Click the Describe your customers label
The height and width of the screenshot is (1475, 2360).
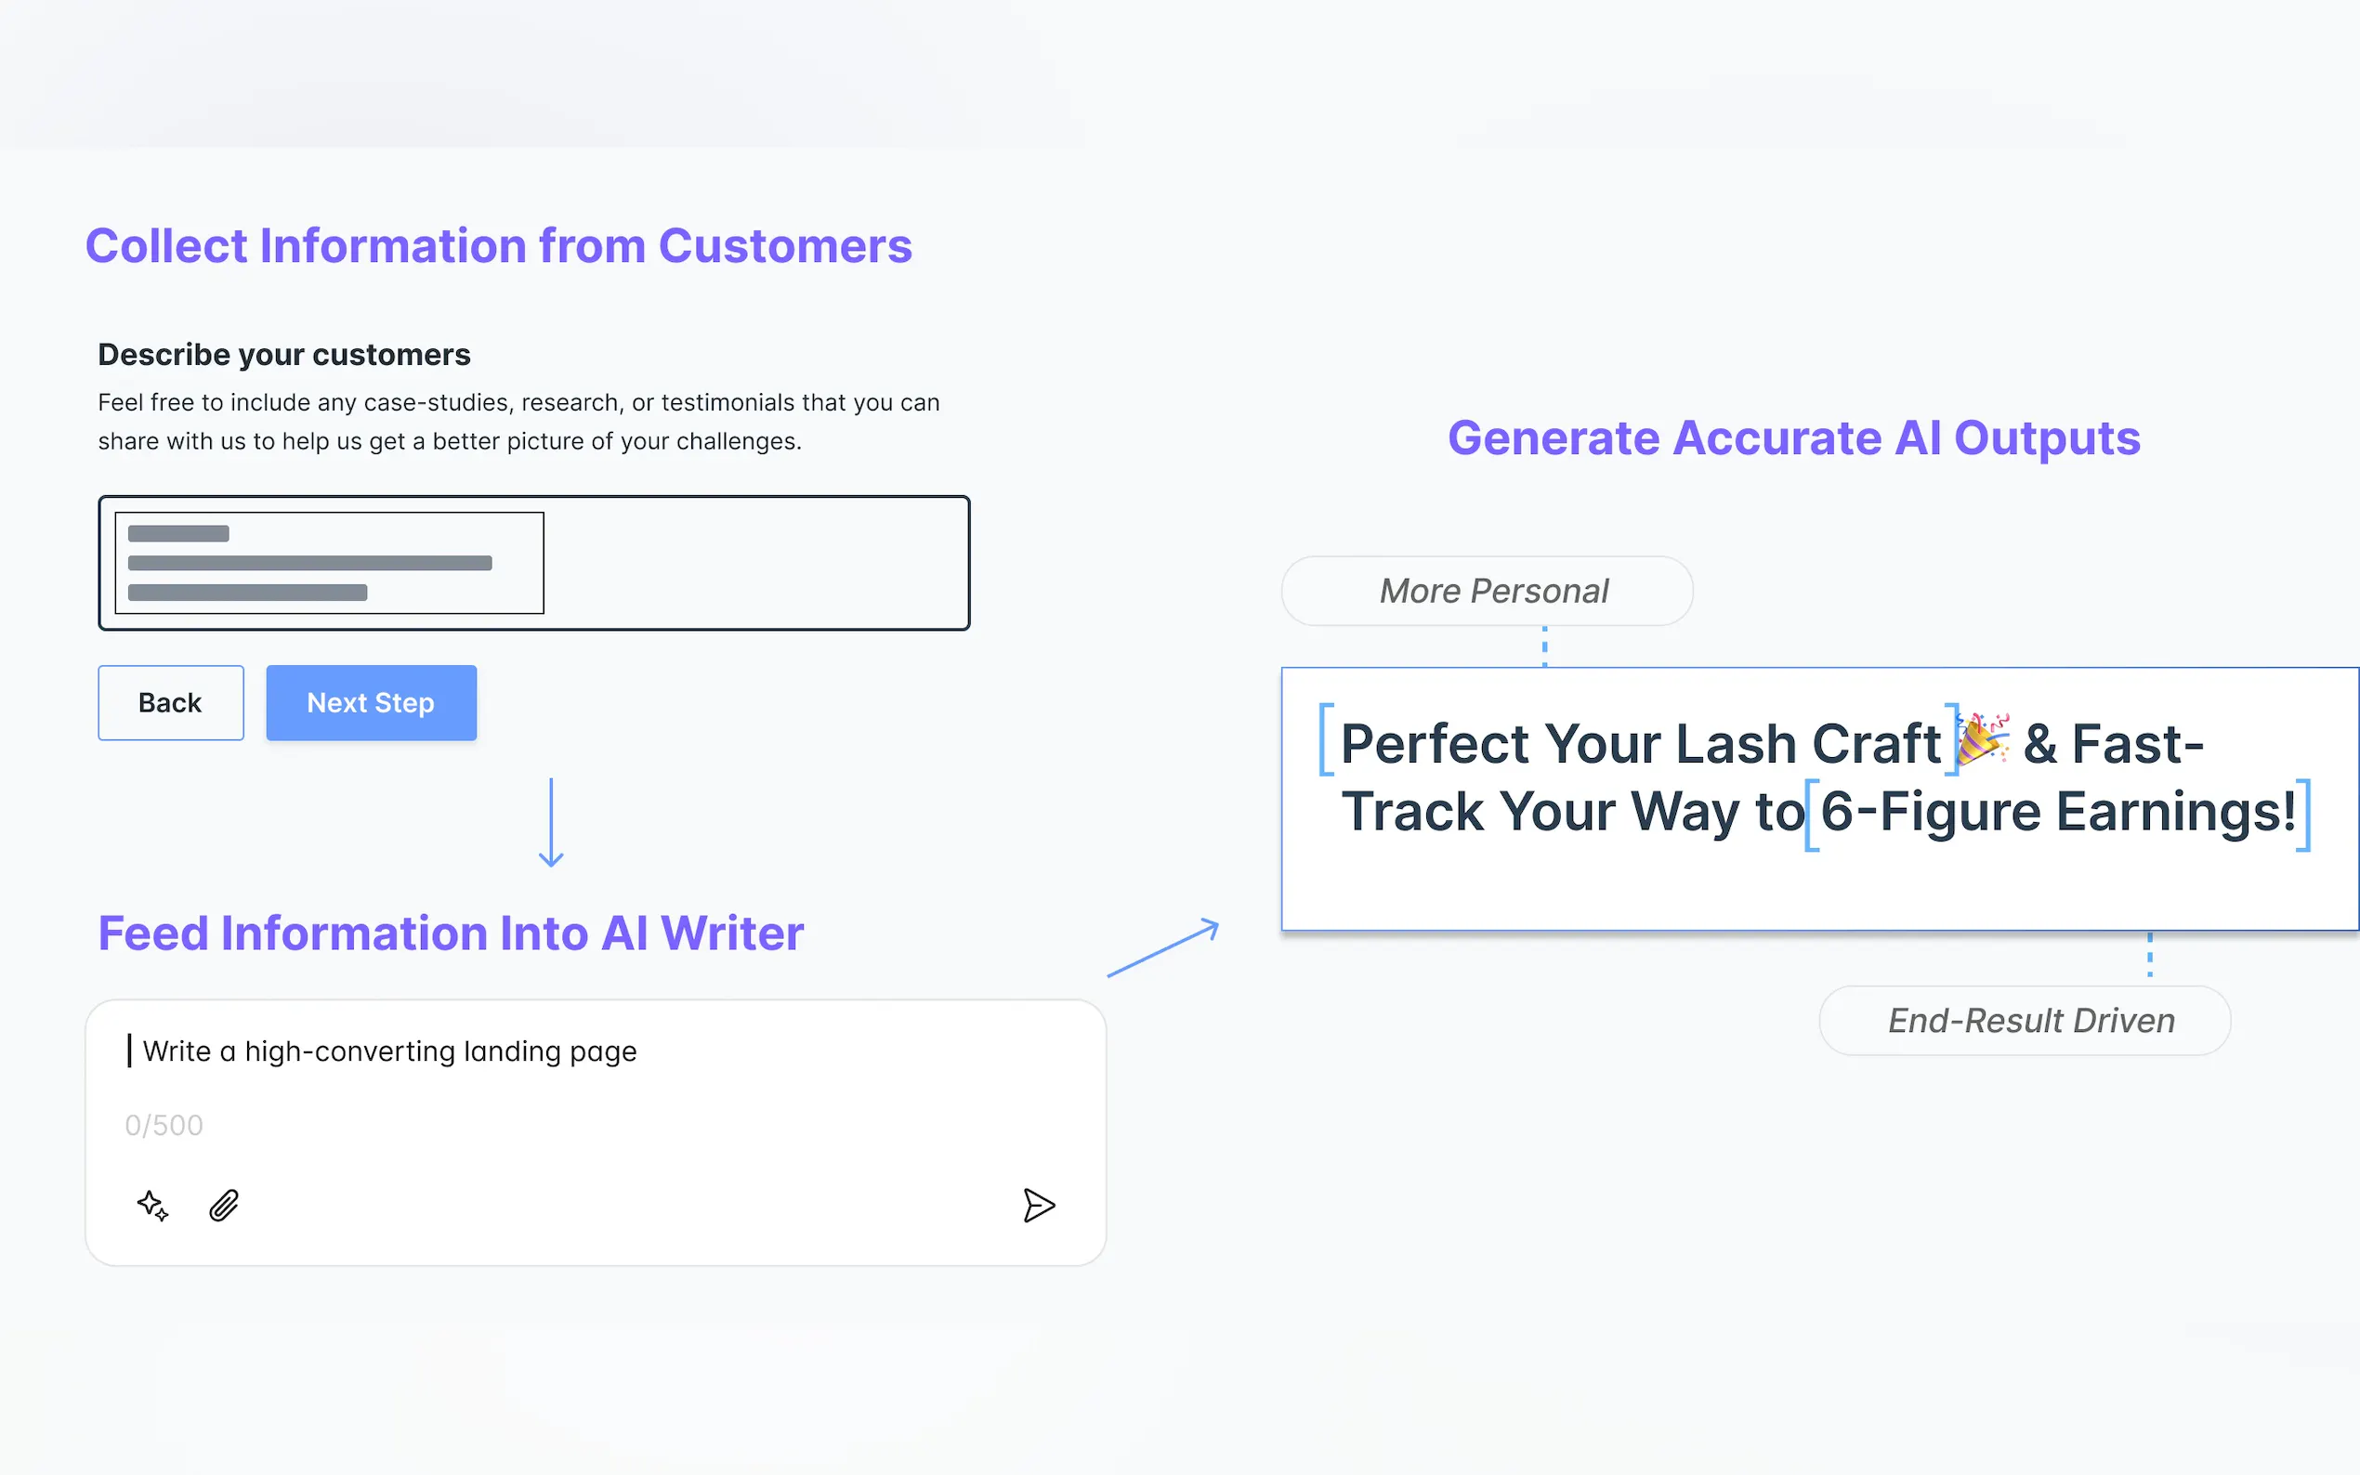click(284, 354)
